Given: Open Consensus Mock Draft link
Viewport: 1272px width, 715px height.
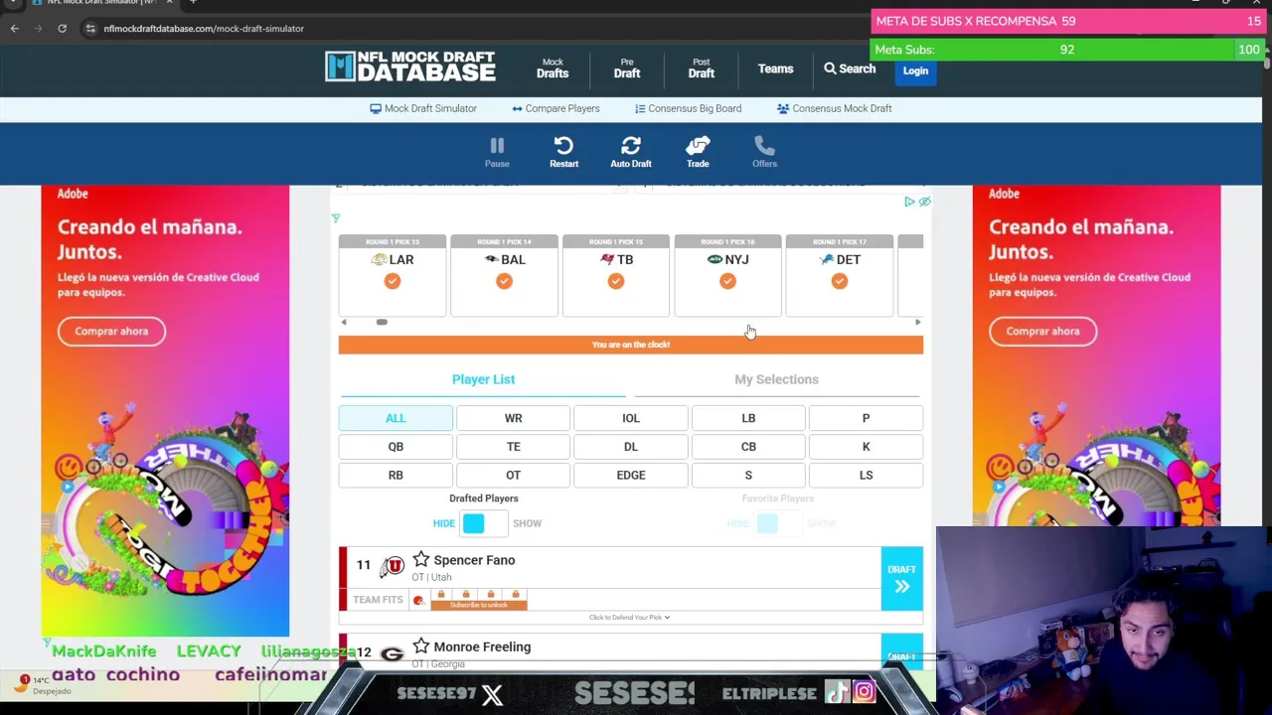Looking at the screenshot, I should tap(834, 108).
